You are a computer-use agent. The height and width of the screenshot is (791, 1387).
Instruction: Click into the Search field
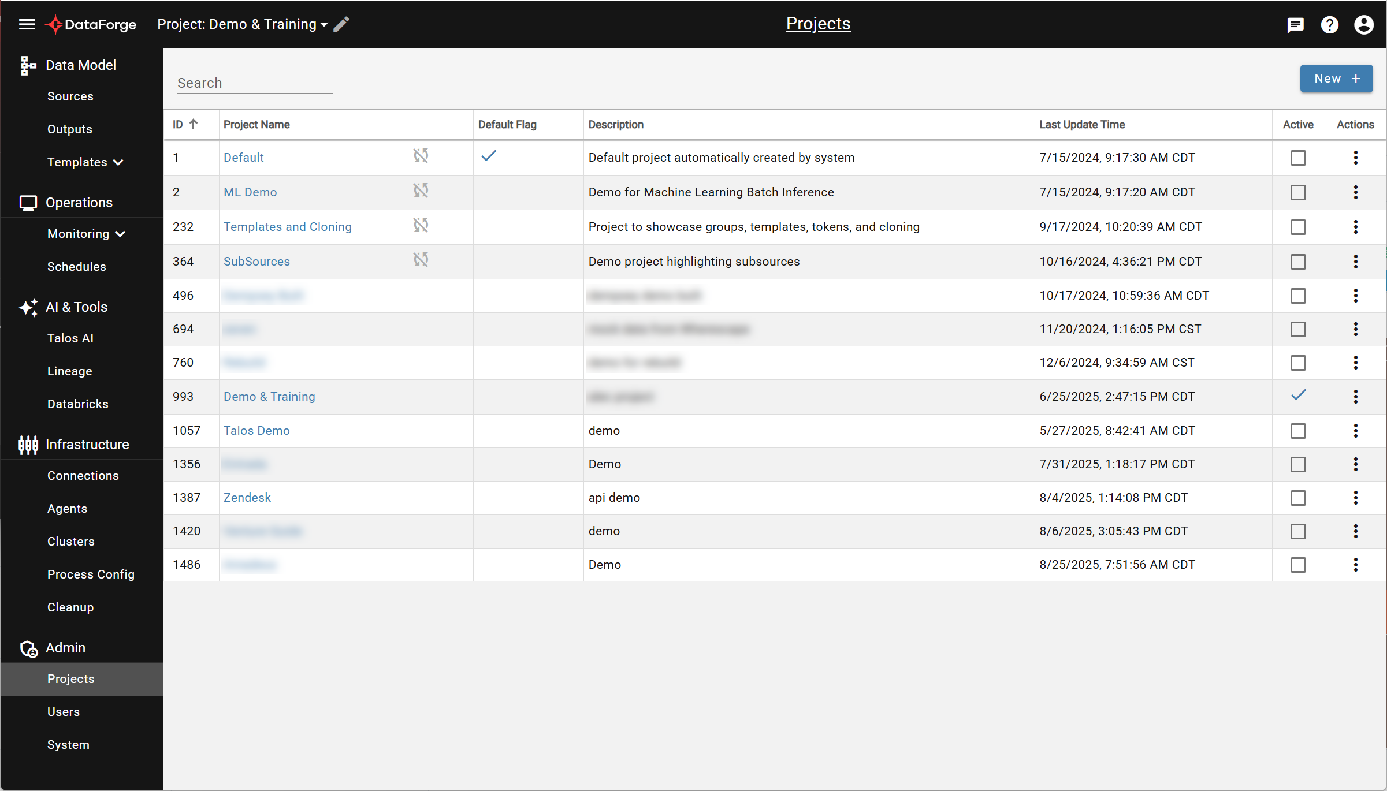point(254,83)
